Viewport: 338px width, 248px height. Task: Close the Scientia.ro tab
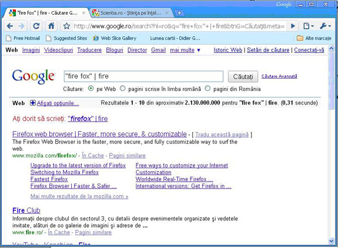167,13
